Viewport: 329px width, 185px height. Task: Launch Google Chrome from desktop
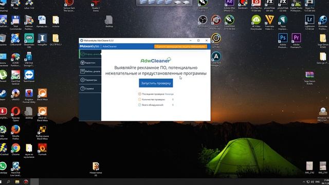[15, 150]
